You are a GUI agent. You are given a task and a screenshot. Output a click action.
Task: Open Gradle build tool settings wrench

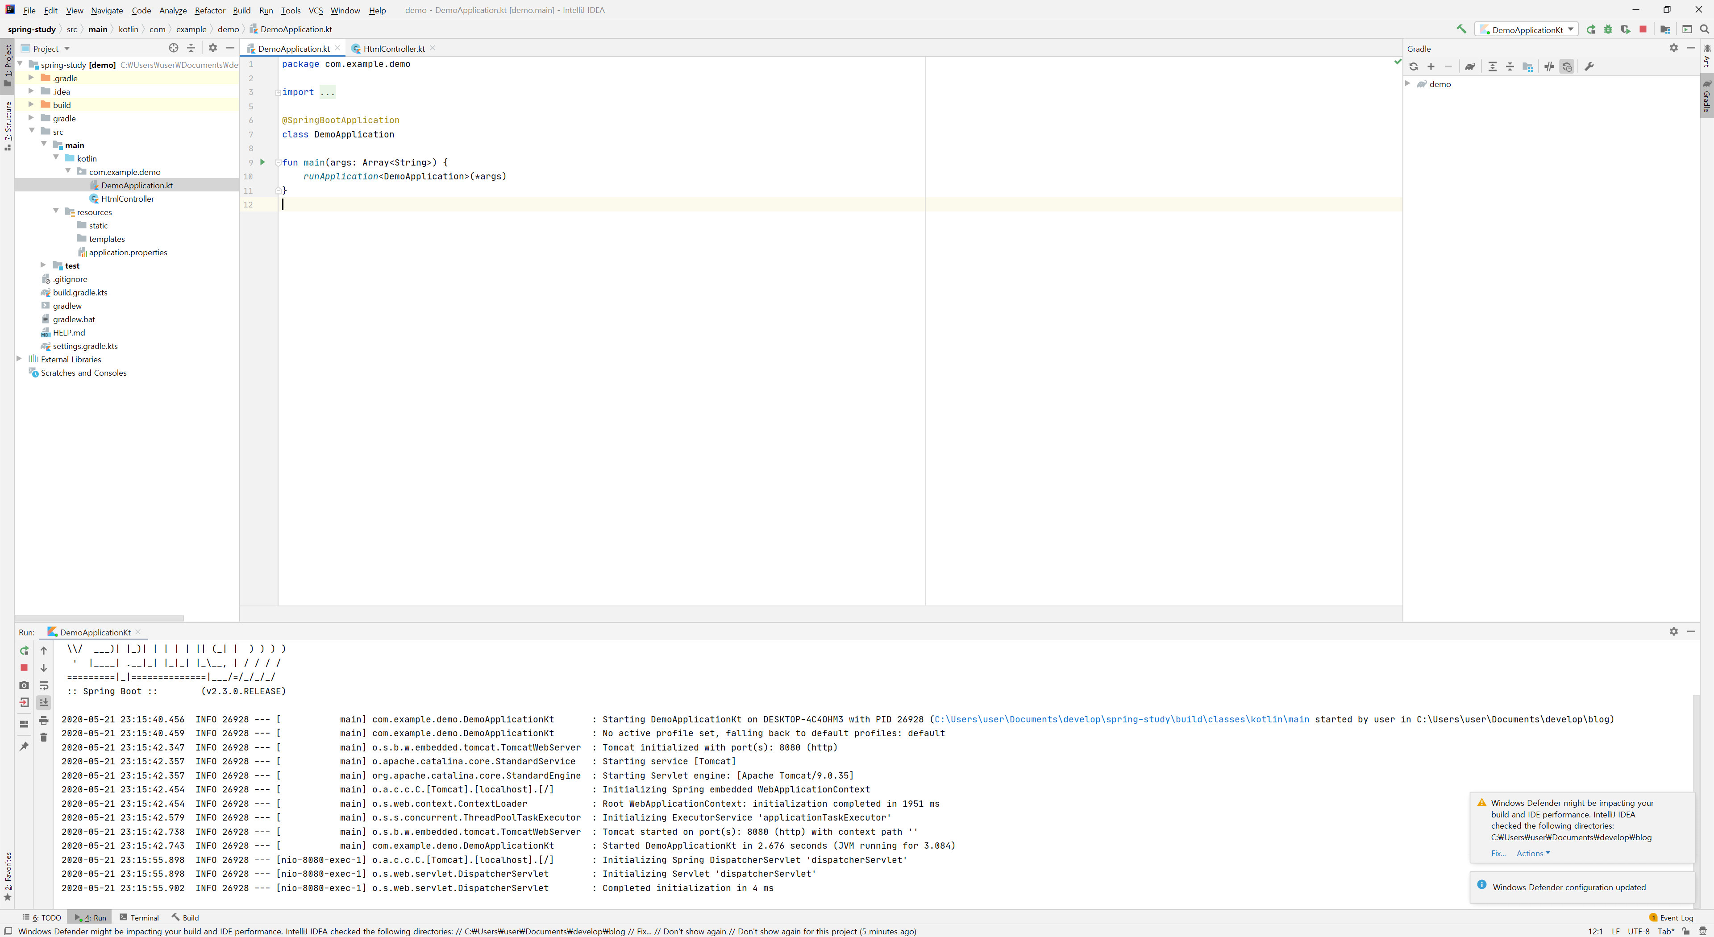point(1589,66)
